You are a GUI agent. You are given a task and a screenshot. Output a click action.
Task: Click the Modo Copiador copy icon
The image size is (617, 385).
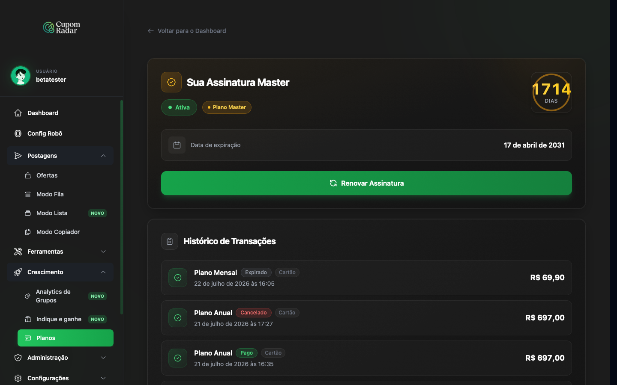[28, 232]
